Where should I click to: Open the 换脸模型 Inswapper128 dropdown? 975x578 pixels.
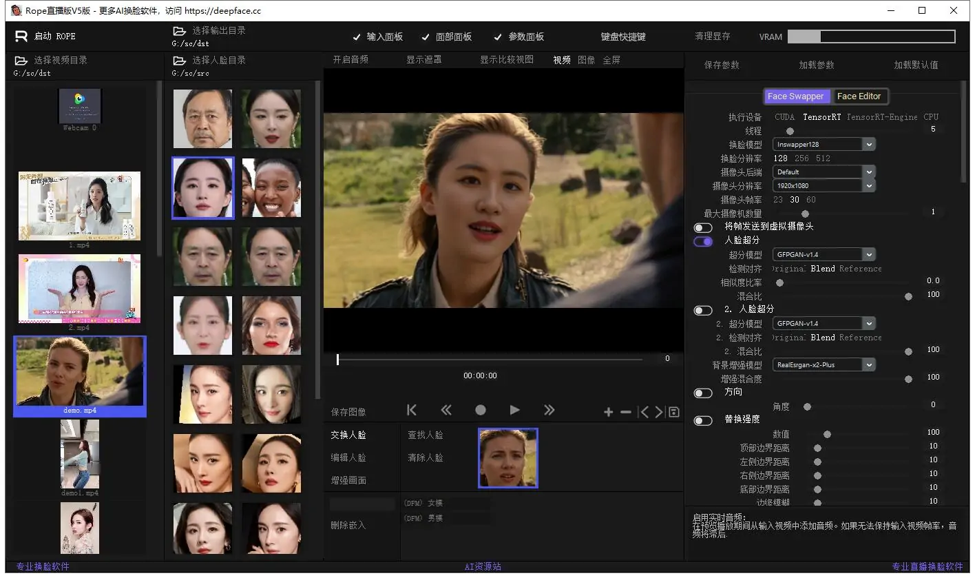click(x=824, y=145)
